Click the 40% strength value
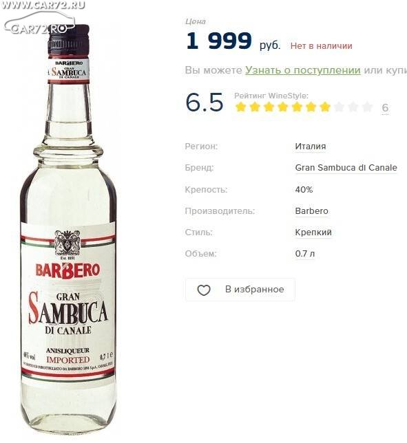 click(304, 190)
